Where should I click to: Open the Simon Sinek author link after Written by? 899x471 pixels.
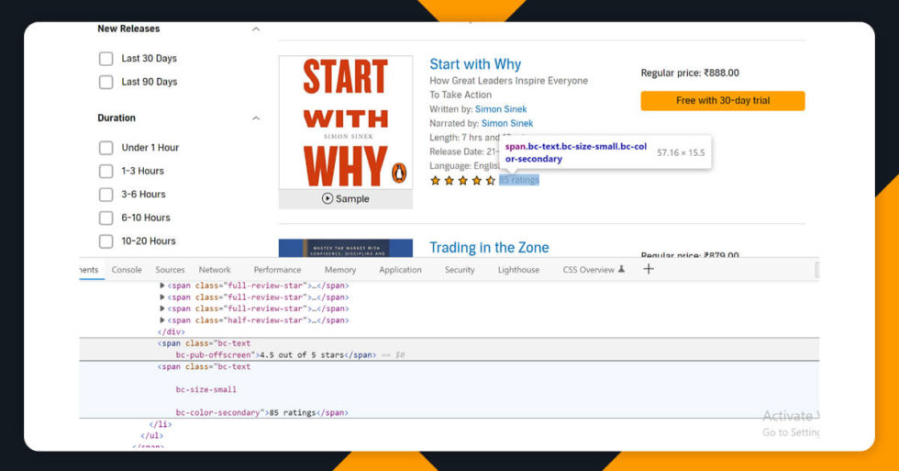pyautogui.click(x=501, y=109)
